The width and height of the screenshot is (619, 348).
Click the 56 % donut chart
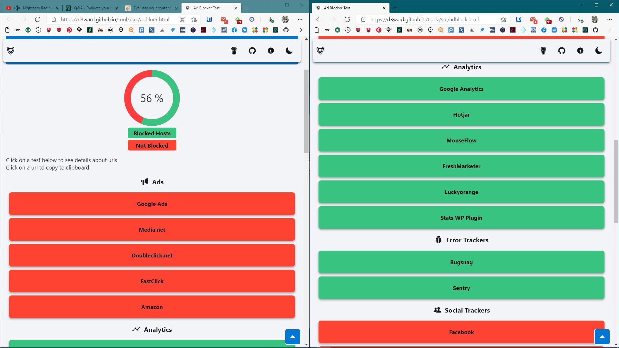[152, 98]
